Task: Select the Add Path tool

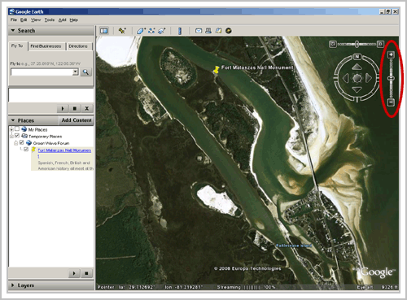Action: (x=151, y=31)
